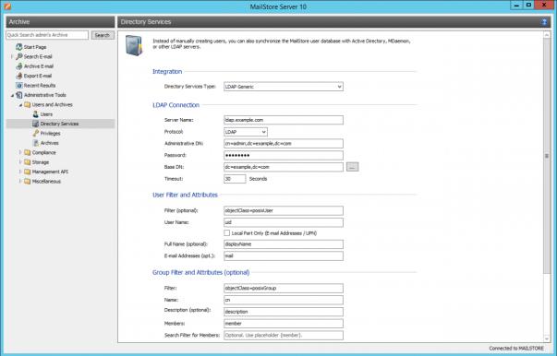
Task: Click the Server Name input field
Action: (x=284, y=120)
